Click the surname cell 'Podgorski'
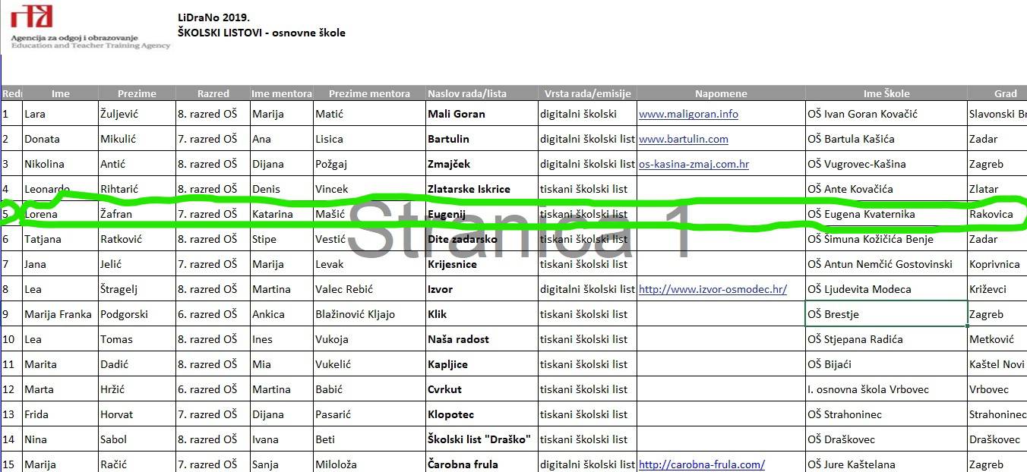The width and height of the screenshot is (1027, 472). 137,314
